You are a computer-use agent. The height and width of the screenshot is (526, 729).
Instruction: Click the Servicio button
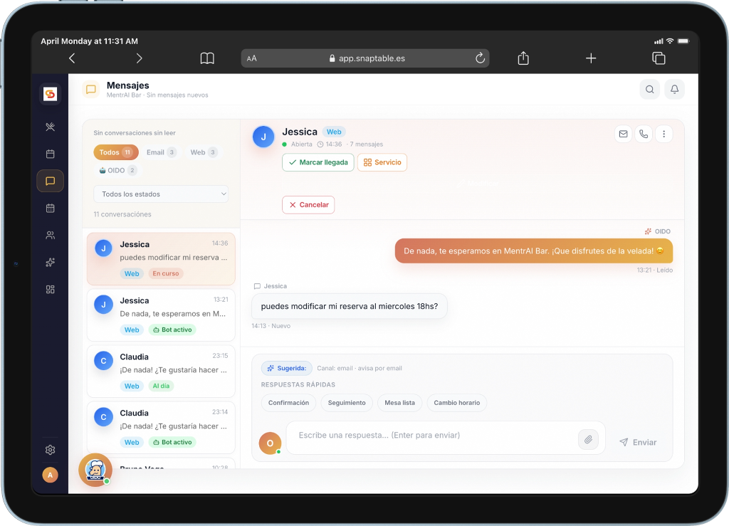pyautogui.click(x=382, y=162)
